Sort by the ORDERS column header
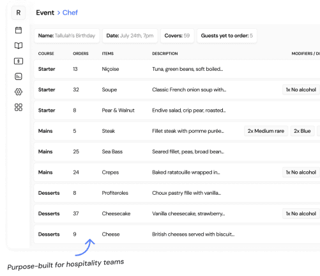 coord(80,54)
